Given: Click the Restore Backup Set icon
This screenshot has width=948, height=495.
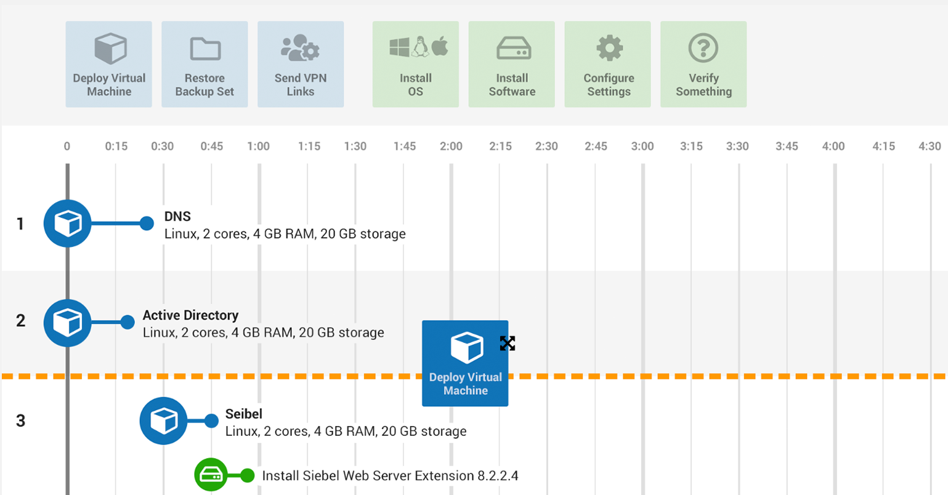Looking at the screenshot, I should click(x=205, y=47).
